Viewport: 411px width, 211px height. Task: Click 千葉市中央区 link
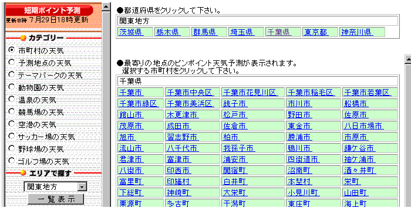tap(190, 93)
